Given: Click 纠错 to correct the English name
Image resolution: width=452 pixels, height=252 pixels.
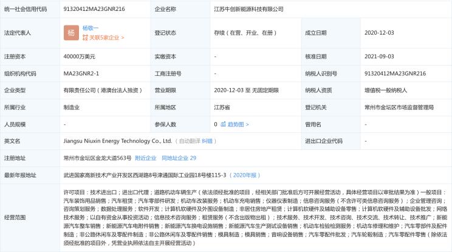Looking at the screenshot, I should point(207,141).
